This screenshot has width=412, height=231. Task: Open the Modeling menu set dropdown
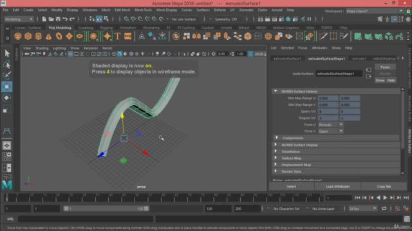[x=19, y=19]
